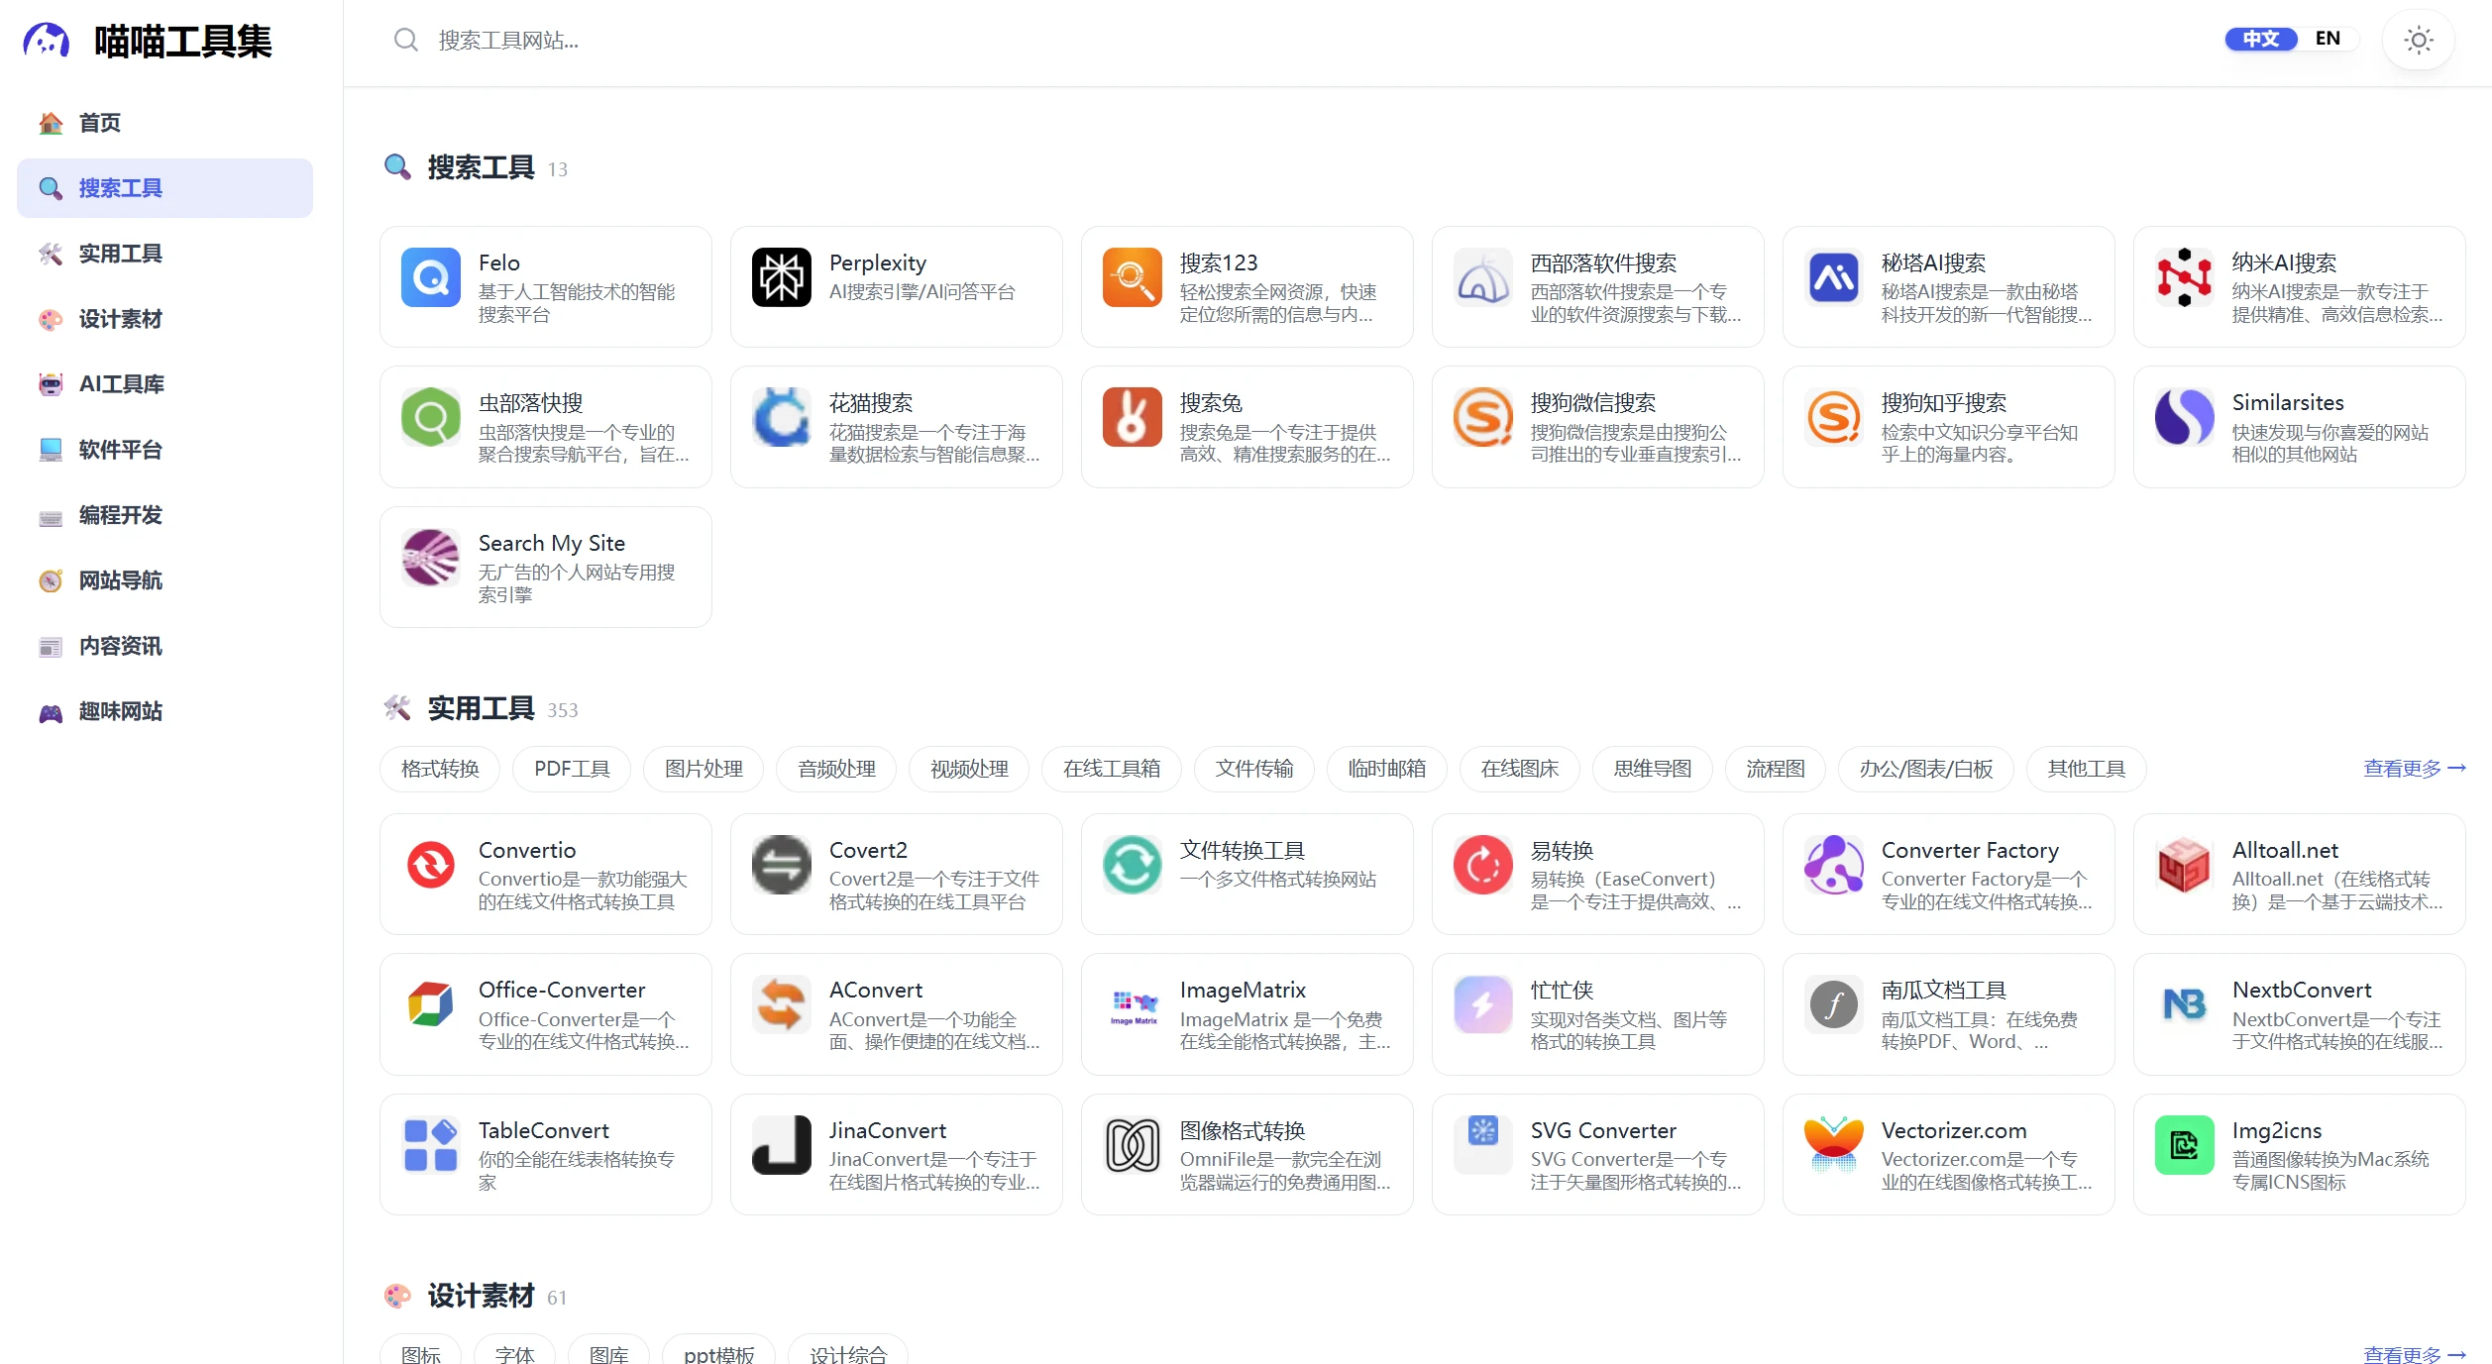The height and width of the screenshot is (1364, 2492).
Task: Click the 易转换 red icon
Action: pos(1482,865)
